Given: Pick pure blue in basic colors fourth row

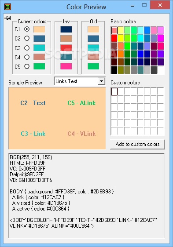Looking at the screenshot, I should 140,54.
